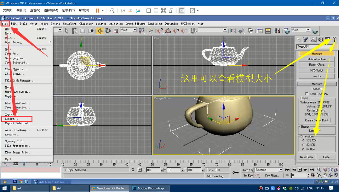The image size is (339, 192).
Task: Open Material Editor spheres icon
Action: click(x=277, y=31)
